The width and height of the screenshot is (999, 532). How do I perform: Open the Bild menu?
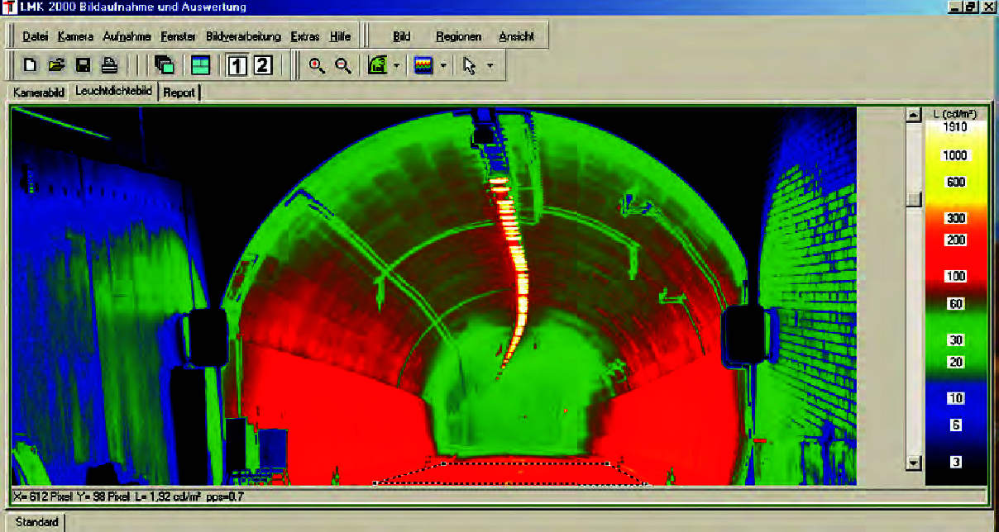(x=401, y=36)
